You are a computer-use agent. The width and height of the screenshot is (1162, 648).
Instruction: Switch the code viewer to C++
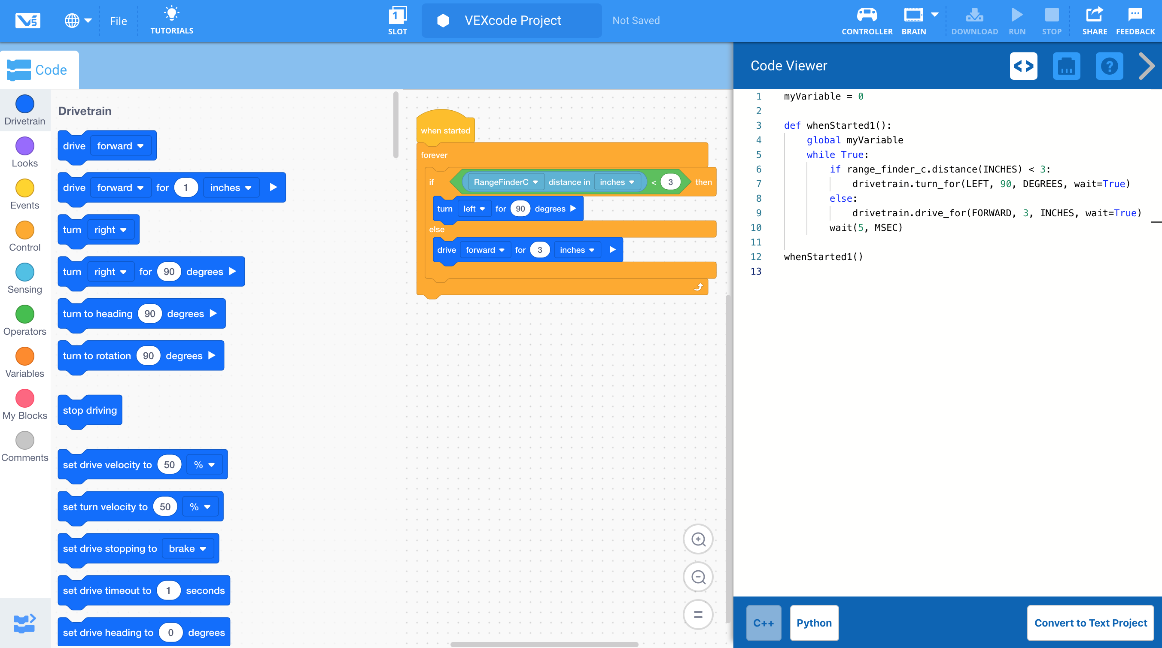(763, 623)
